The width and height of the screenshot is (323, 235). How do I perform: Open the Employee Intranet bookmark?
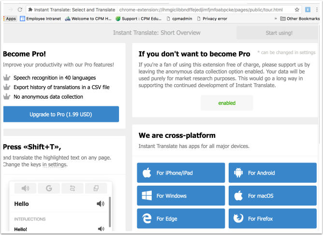[x=41, y=19]
